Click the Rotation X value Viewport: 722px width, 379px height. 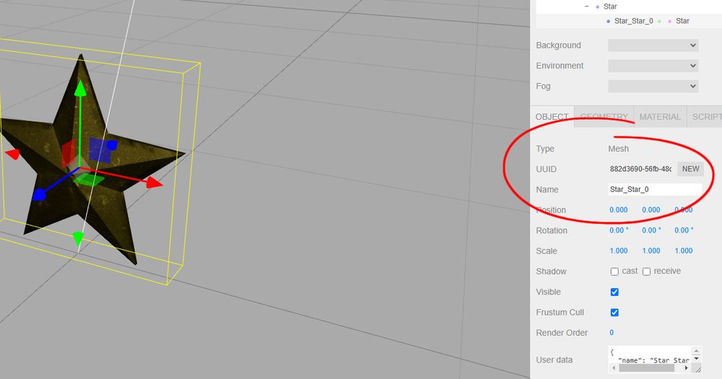pos(619,230)
